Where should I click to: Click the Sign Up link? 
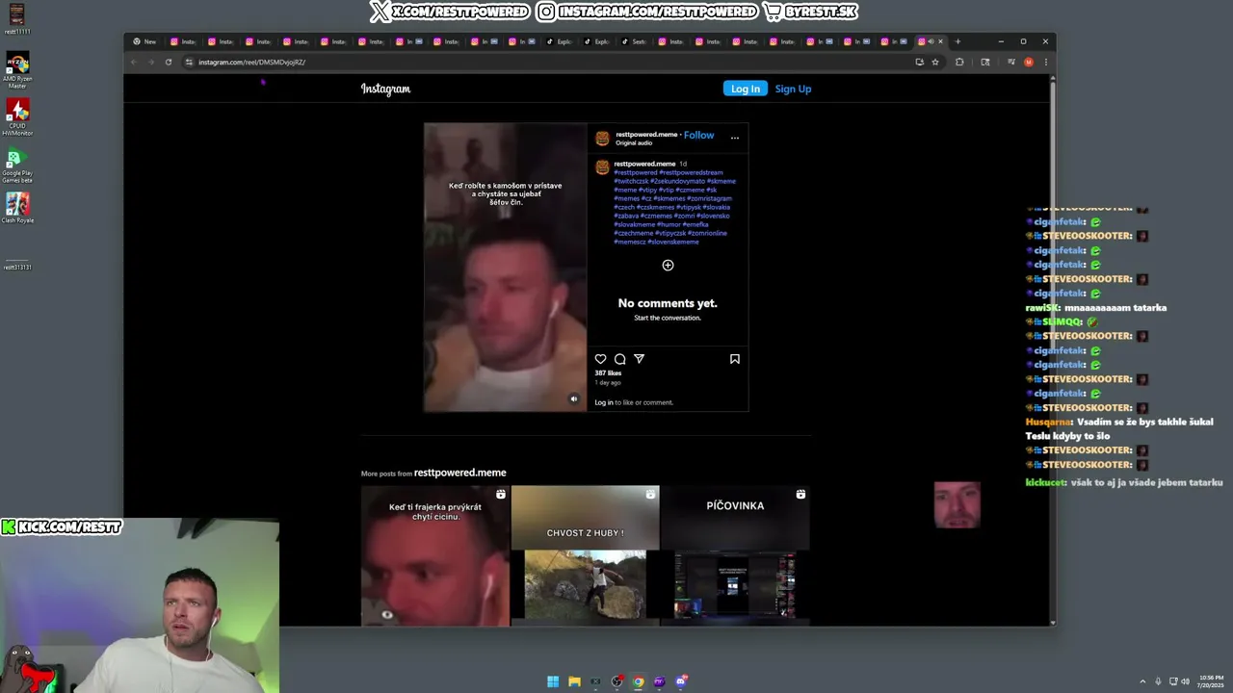tap(793, 89)
